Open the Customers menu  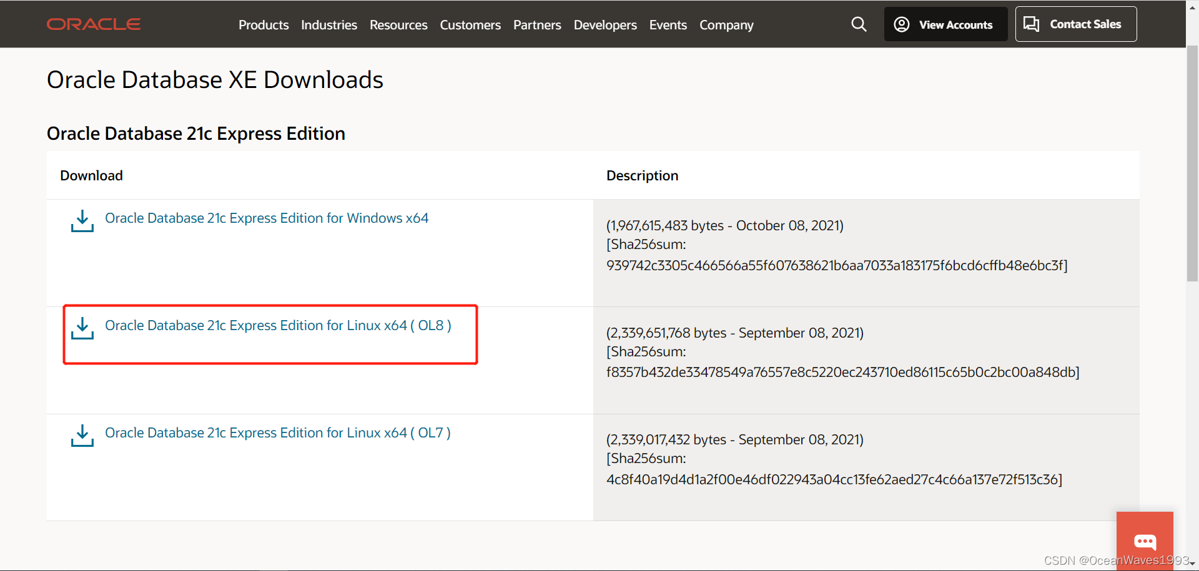click(470, 25)
